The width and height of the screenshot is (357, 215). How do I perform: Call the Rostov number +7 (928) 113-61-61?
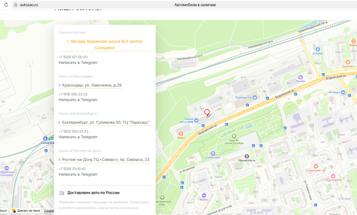tap(72, 169)
